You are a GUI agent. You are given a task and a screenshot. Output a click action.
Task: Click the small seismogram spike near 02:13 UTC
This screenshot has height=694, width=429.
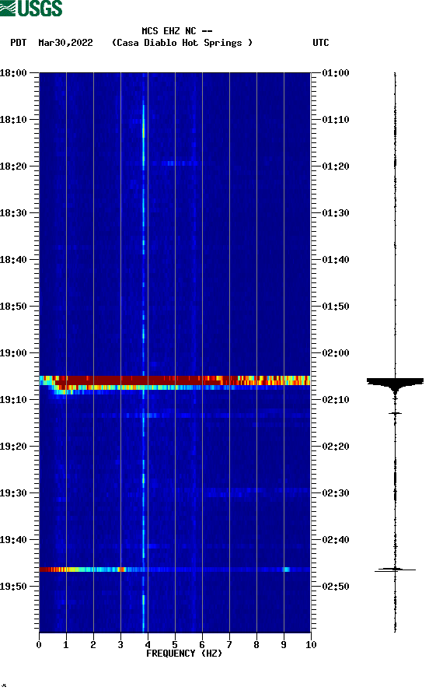click(395, 413)
